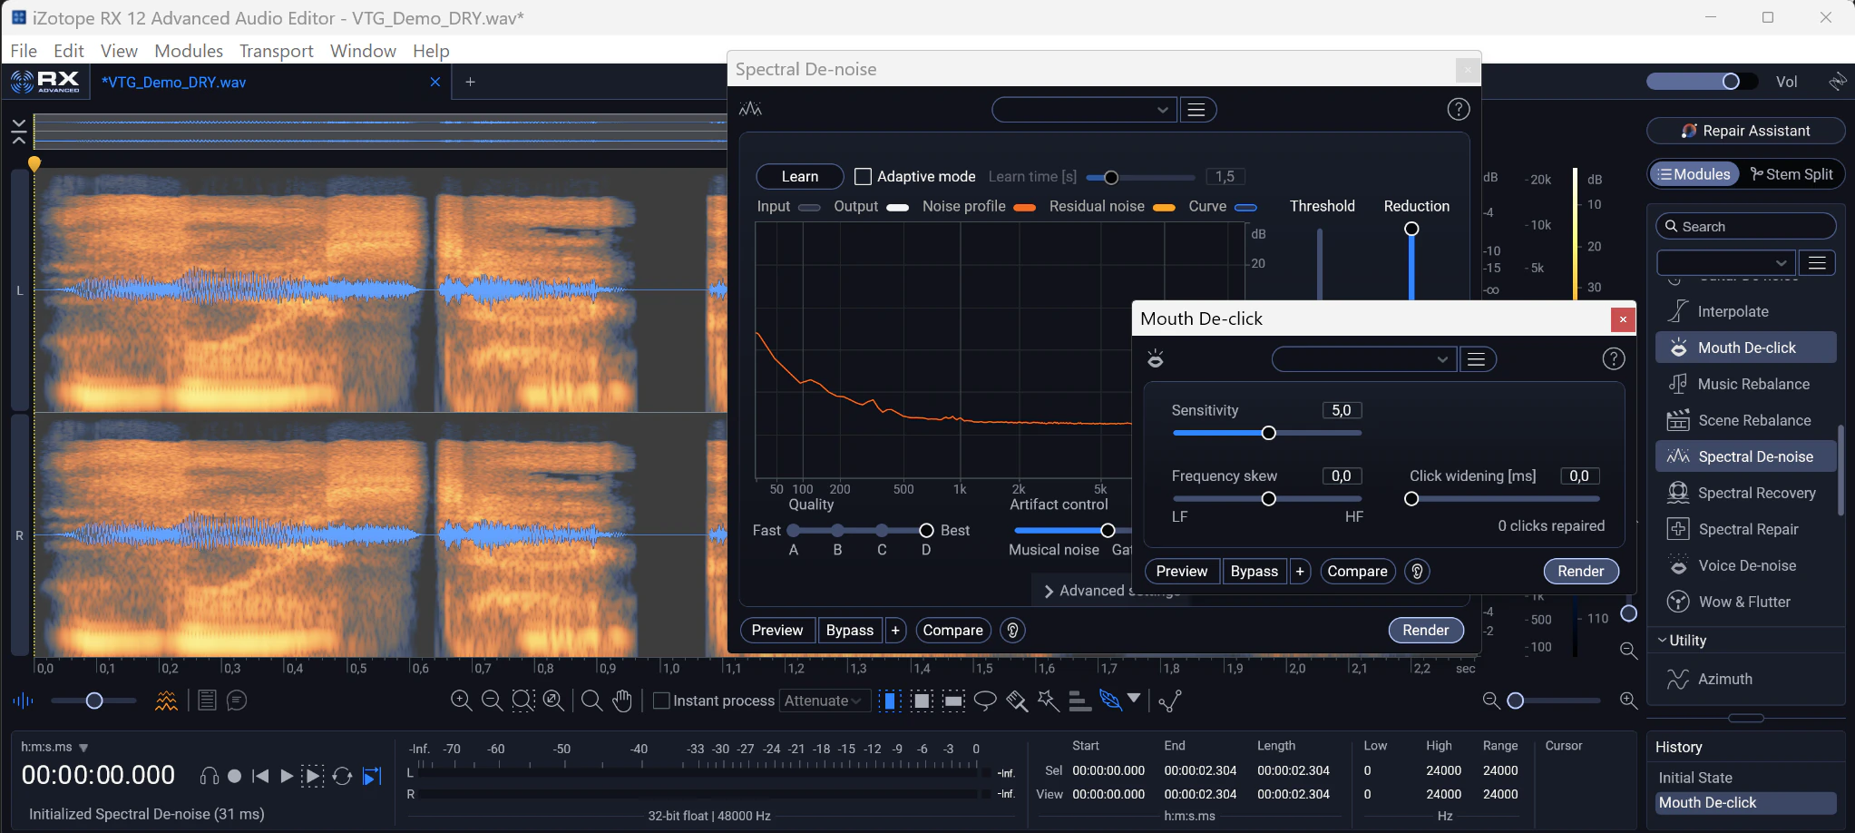Click the zoom out icon below the spectrogram
Screen dimensions: 1855x833
coord(492,701)
